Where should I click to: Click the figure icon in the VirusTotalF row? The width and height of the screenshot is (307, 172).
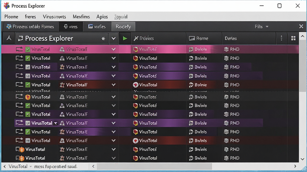pyautogui.click(x=62, y=85)
